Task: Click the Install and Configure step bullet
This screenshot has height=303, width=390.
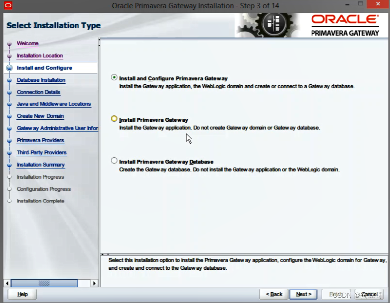Action: tap(9, 68)
